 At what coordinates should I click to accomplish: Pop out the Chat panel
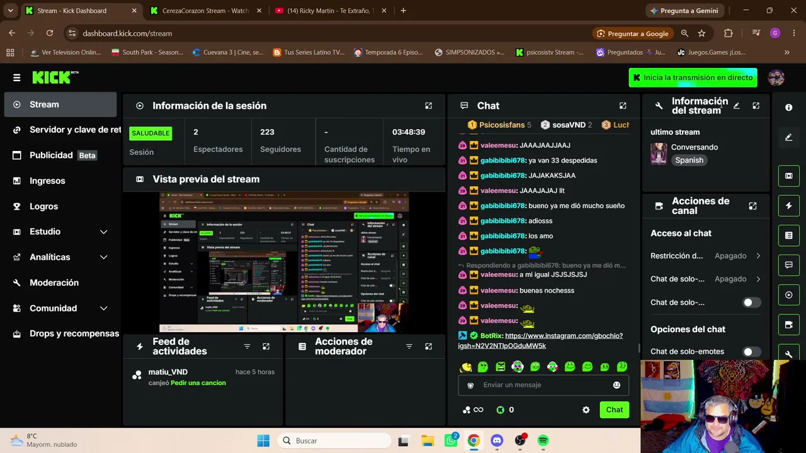click(623, 106)
